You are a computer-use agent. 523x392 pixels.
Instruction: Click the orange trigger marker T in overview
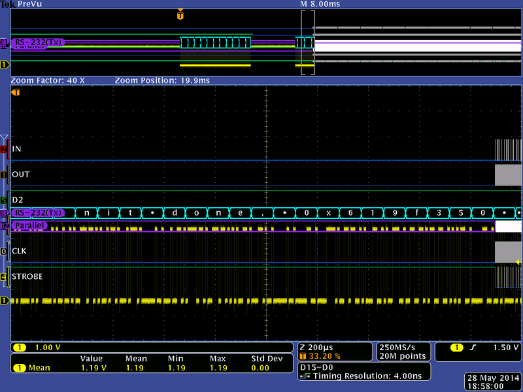[180, 14]
